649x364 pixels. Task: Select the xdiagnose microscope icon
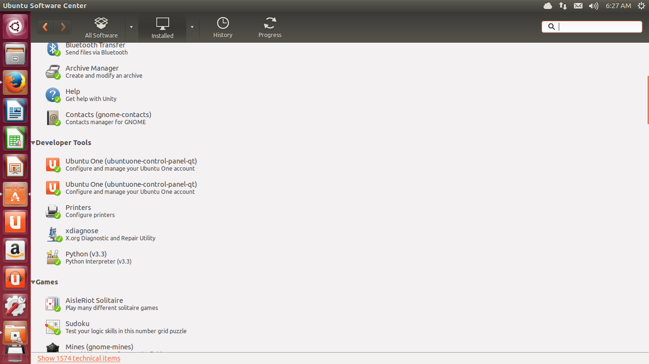click(x=53, y=234)
